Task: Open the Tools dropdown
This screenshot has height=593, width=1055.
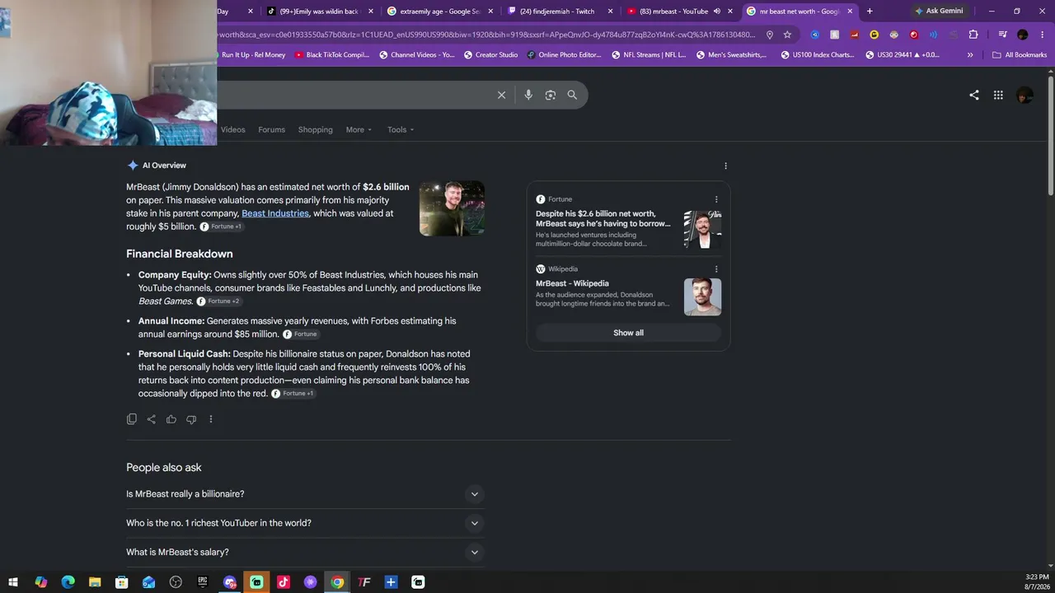Action: click(x=401, y=129)
